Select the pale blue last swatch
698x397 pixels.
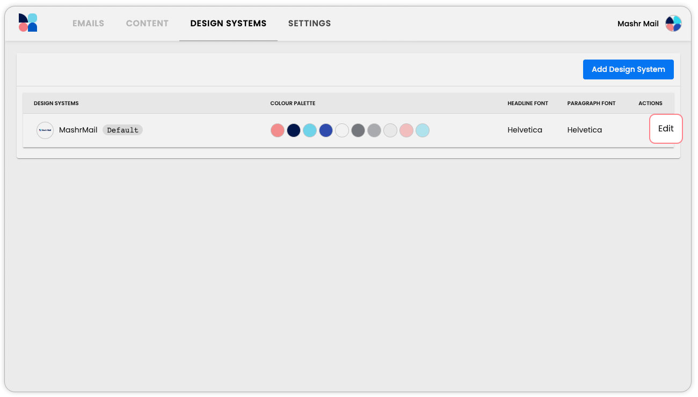pos(423,130)
